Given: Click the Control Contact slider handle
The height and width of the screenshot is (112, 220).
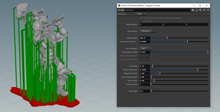Looking at the screenshot, I should [151, 84].
